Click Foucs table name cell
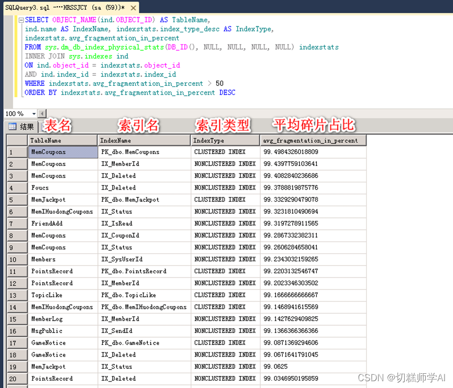 click(63, 188)
